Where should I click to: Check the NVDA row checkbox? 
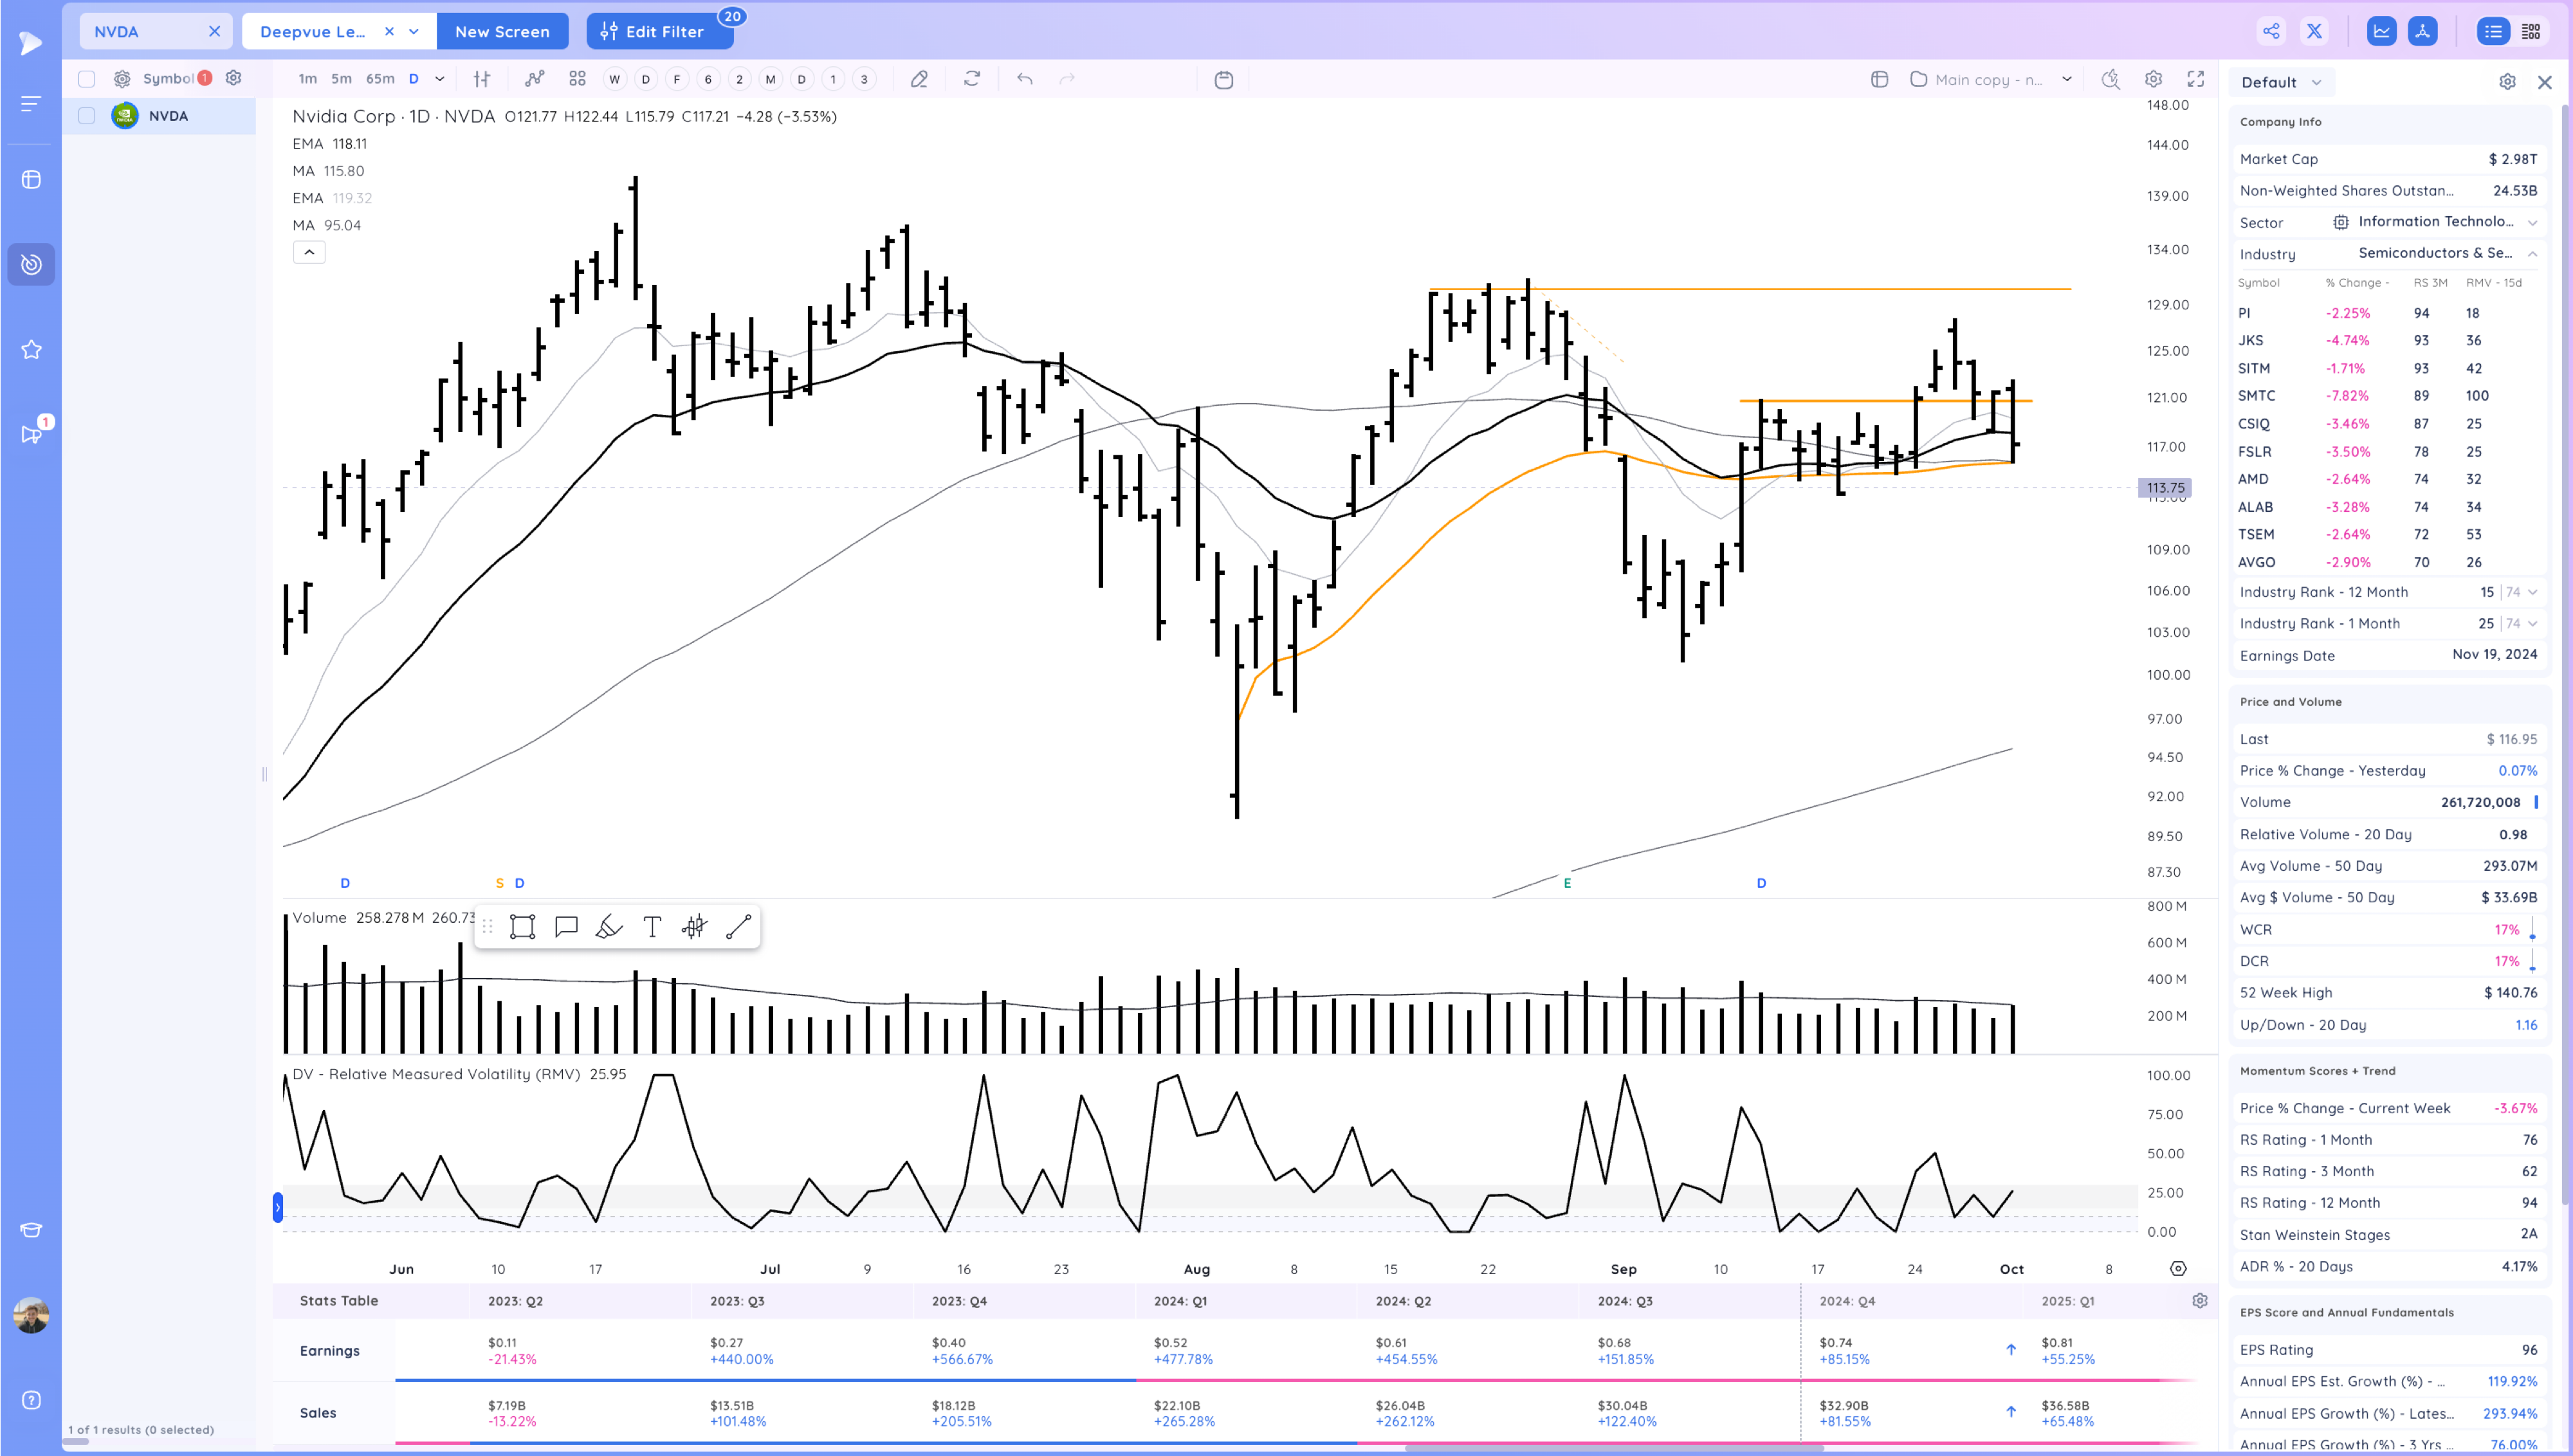[x=87, y=116]
